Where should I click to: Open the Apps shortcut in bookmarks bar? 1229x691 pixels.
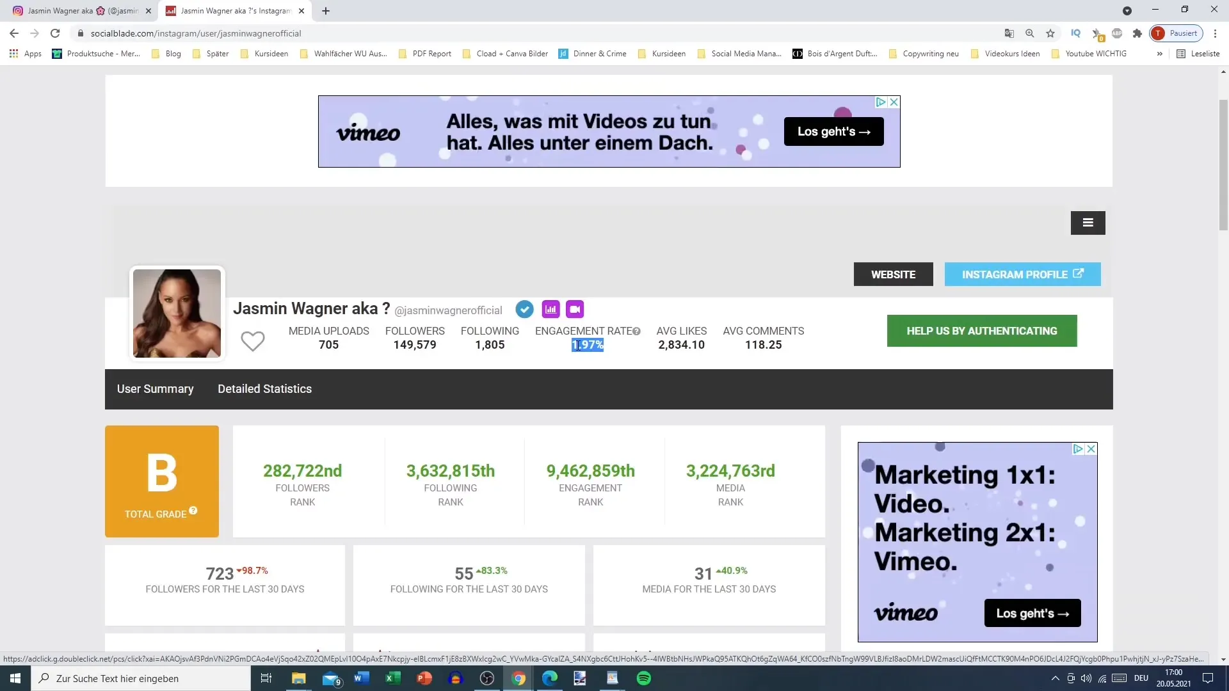click(x=26, y=54)
